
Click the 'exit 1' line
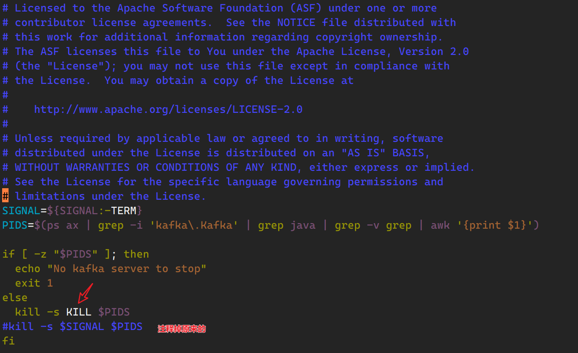pos(34,283)
